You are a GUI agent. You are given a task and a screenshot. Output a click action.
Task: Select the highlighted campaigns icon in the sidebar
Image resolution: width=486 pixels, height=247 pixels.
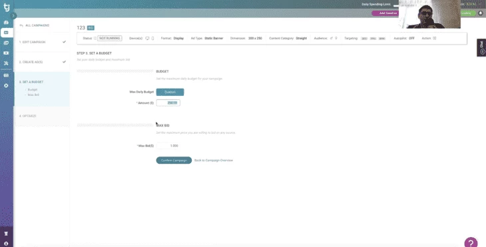point(6,33)
